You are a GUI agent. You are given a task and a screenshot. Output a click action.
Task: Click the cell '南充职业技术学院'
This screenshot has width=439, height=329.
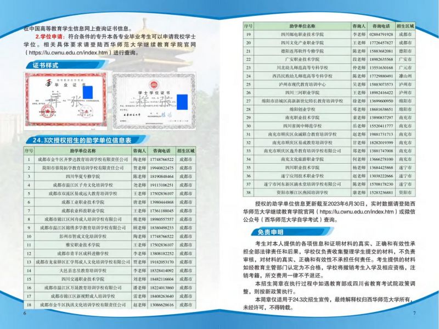(x=302, y=118)
